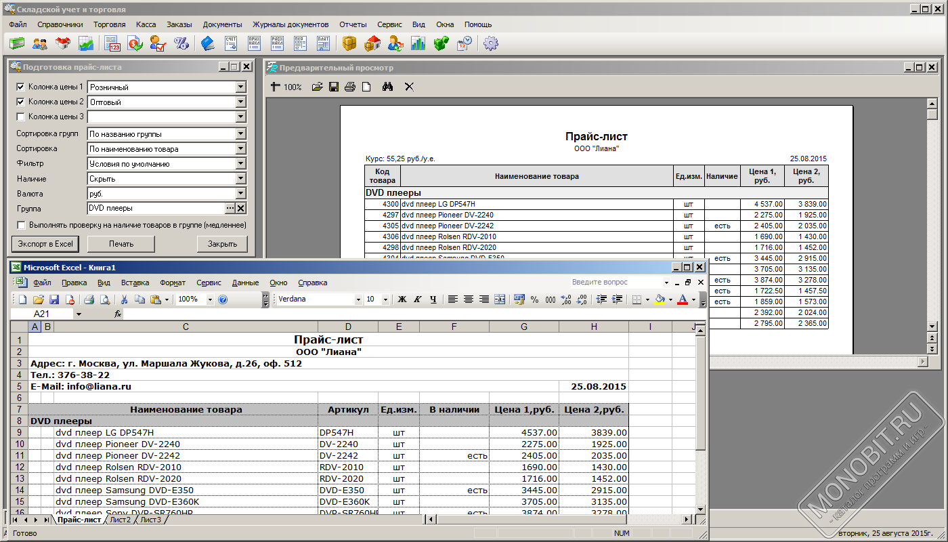Open the 'Торговля' menu

pyautogui.click(x=110, y=24)
